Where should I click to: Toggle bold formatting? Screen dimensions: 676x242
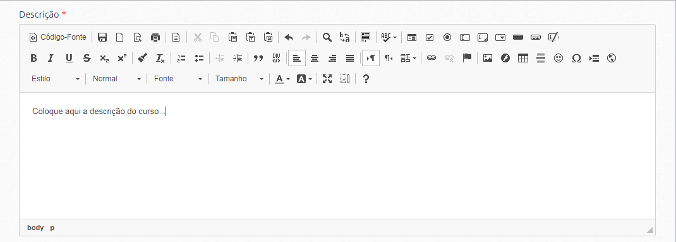point(33,58)
